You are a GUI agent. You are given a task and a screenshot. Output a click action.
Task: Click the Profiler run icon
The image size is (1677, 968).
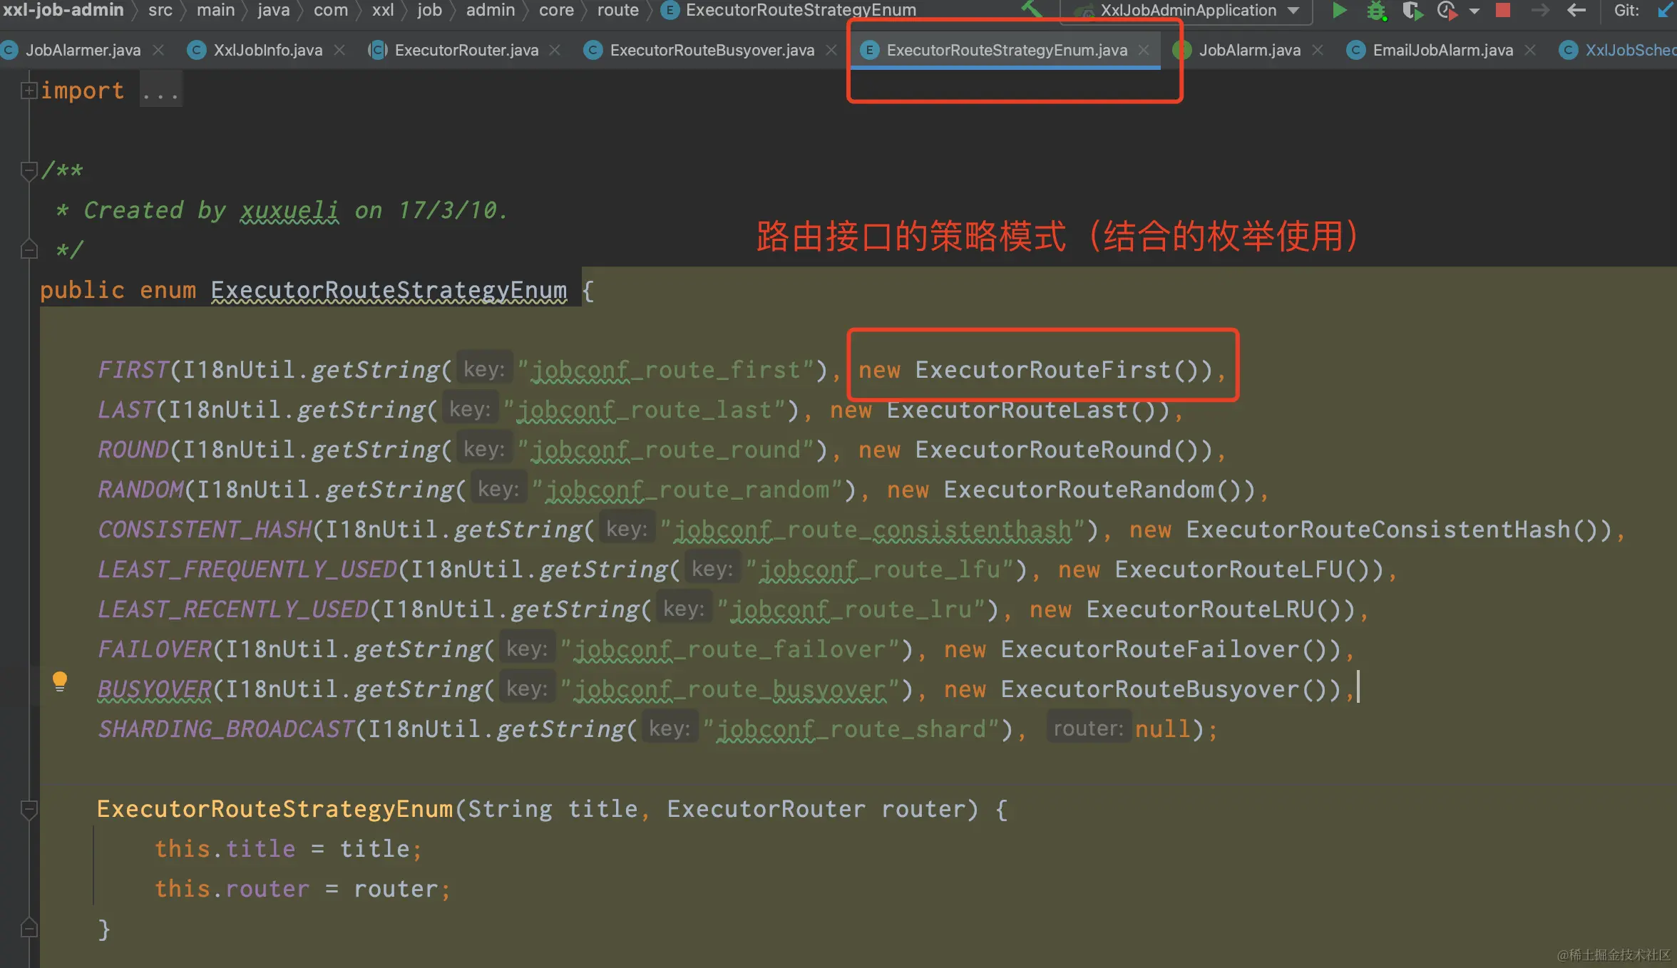(1447, 11)
